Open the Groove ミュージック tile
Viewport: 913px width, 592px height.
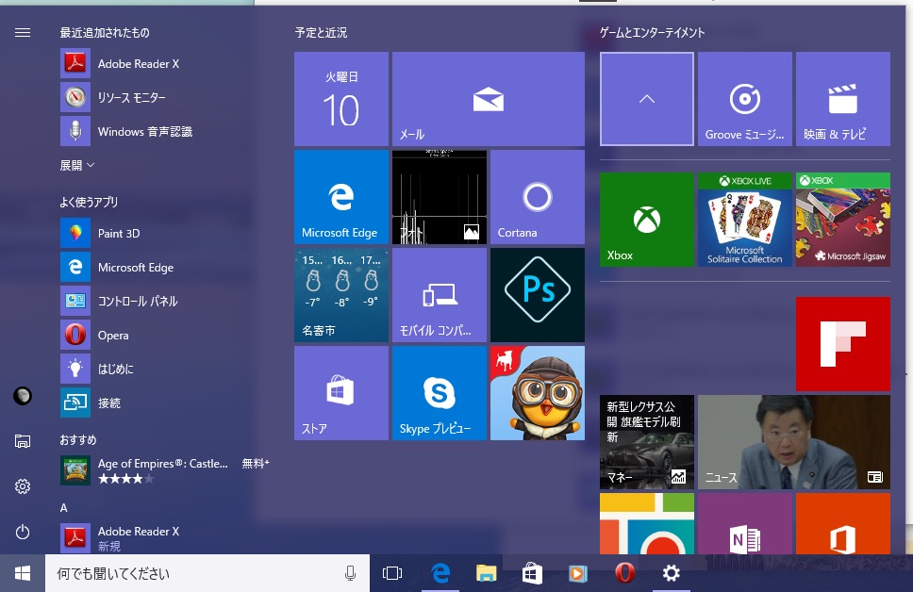coord(745,99)
